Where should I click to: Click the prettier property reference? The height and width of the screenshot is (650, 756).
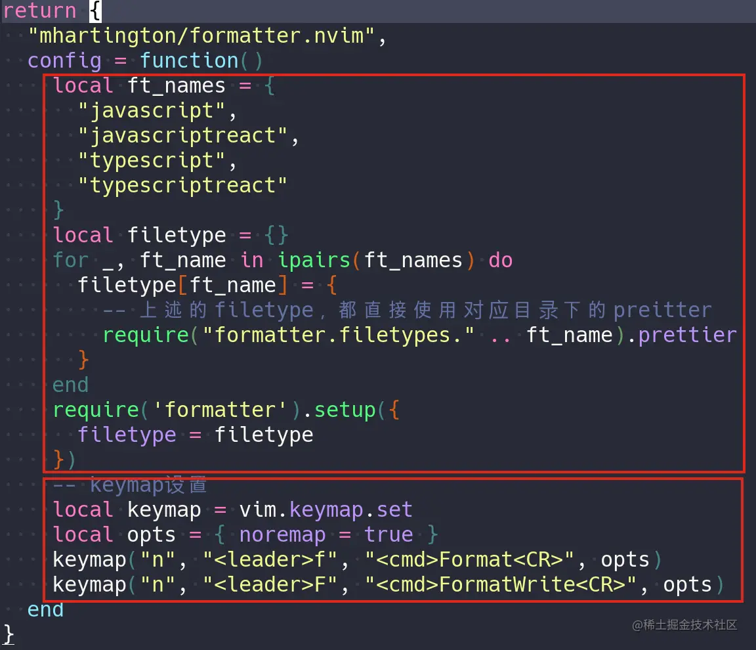[x=687, y=335]
